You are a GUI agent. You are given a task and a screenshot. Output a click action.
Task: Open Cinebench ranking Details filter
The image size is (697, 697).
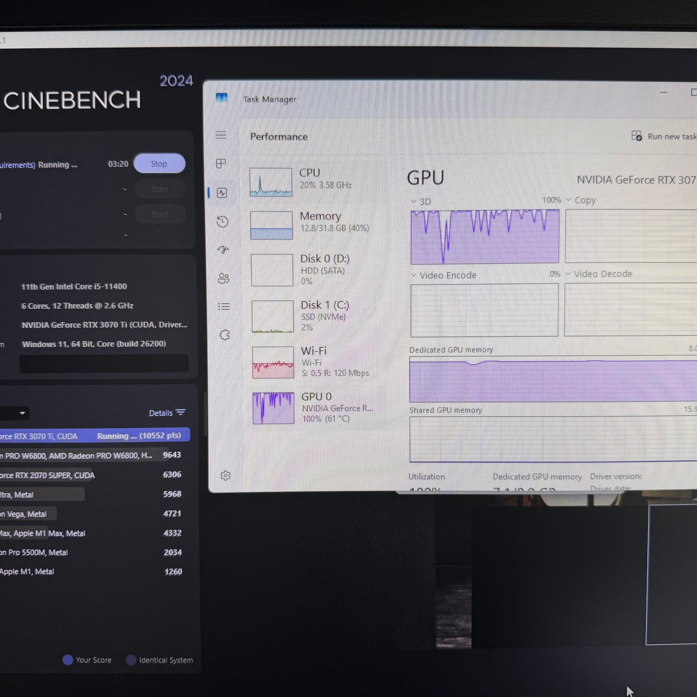pyautogui.click(x=167, y=413)
